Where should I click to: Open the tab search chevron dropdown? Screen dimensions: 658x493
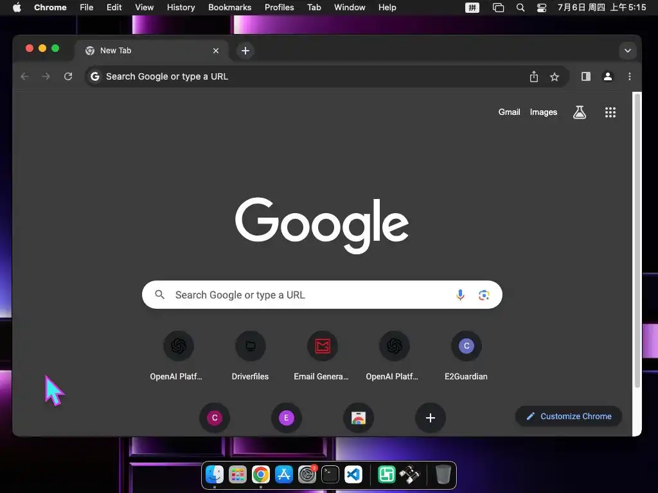628,51
